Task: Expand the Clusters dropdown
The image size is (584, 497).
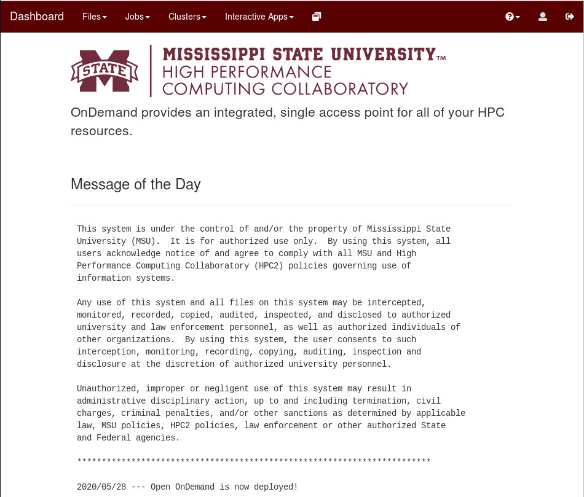Action: click(187, 17)
